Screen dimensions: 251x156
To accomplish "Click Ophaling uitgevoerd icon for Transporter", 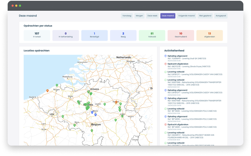I will coord(165,98).
